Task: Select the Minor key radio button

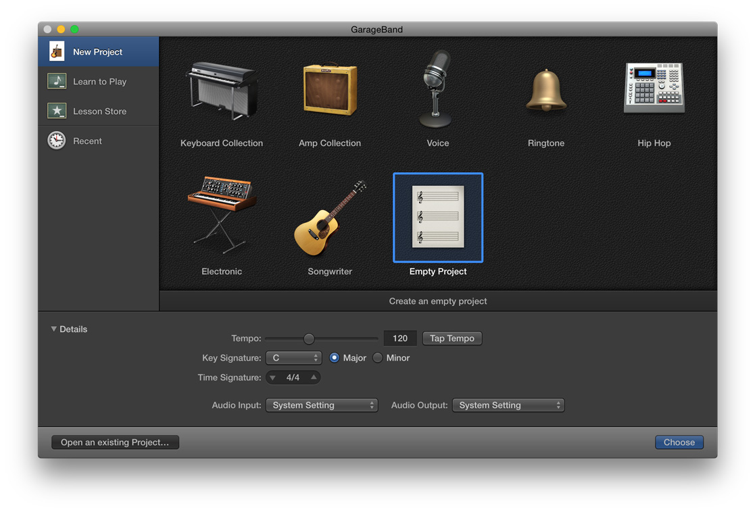Action: tap(377, 357)
